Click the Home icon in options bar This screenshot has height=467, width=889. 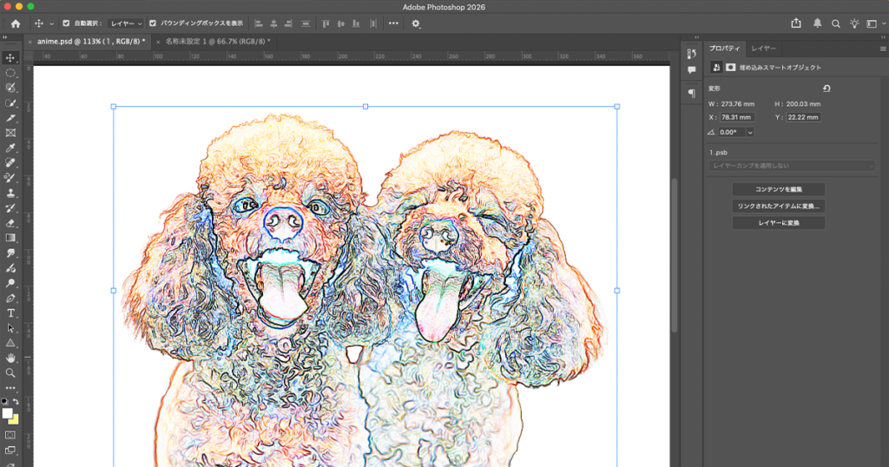coord(15,23)
